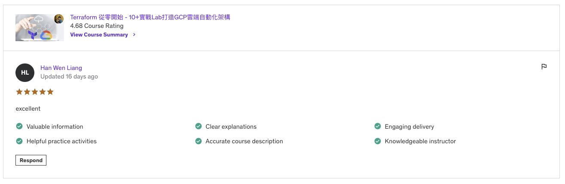Open Han Wen Liang's profile link
Viewport: 565px width, 184px height.
(61, 68)
